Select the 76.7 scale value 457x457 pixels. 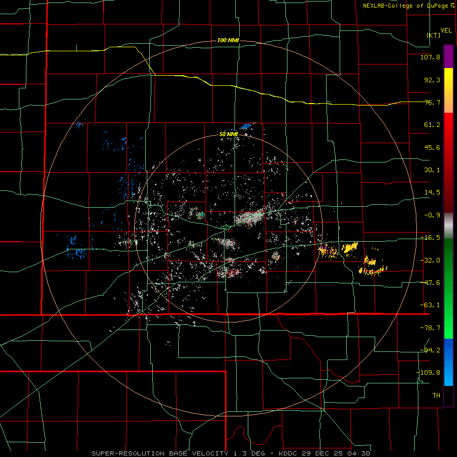point(432,102)
